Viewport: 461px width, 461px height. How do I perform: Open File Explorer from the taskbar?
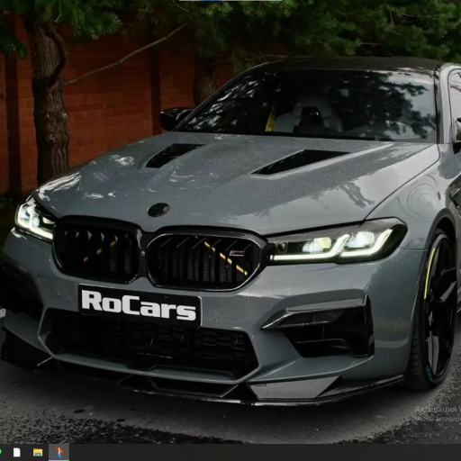point(38,452)
